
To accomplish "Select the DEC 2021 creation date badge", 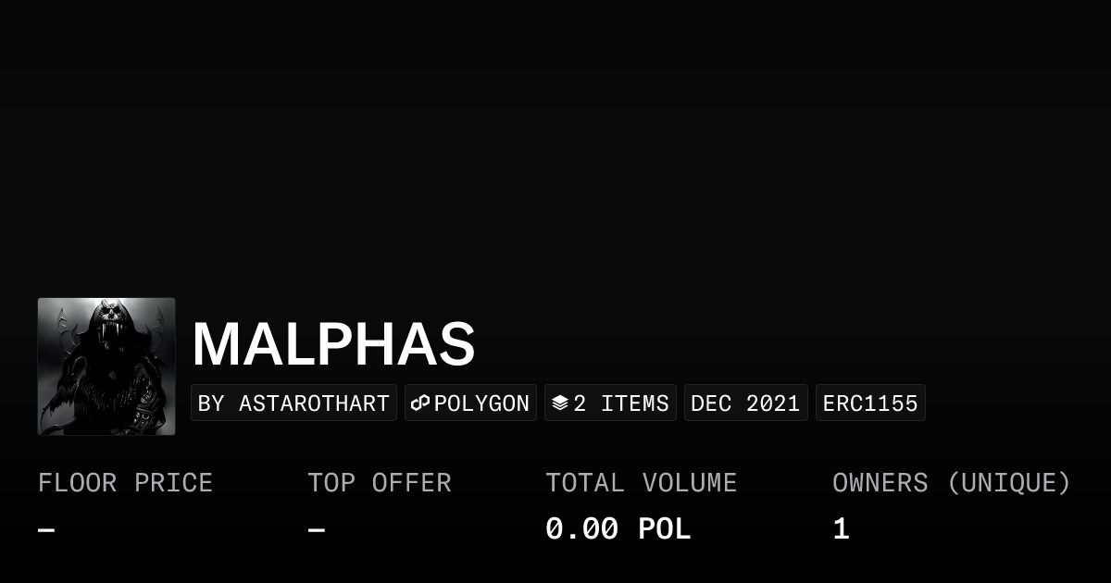I will pos(745,403).
